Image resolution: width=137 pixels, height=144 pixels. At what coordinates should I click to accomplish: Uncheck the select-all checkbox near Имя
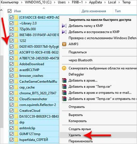pyautogui.click(x=9, y=11)
